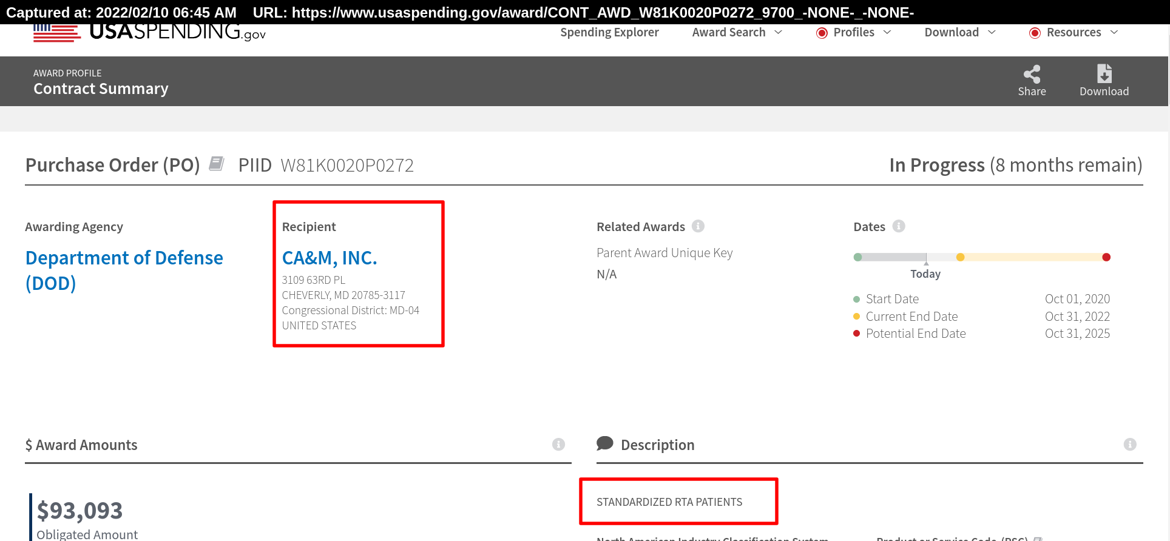Click the STANDARDIZED RTA PATIENTS description text
Image resolution: width=1170 pixels, height=541 pixels.
(669, 502)
